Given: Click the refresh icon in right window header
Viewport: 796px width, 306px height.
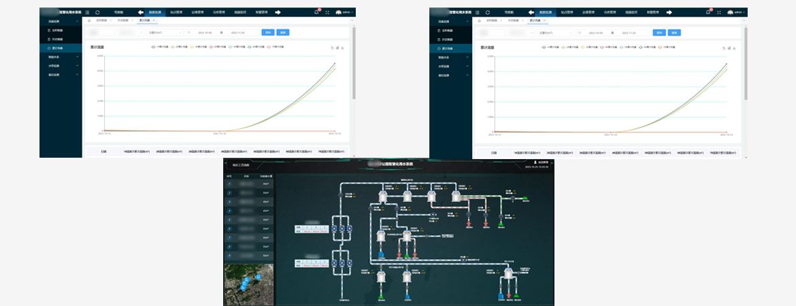Looking at the screenshot, I should click(x=488, y=12).
